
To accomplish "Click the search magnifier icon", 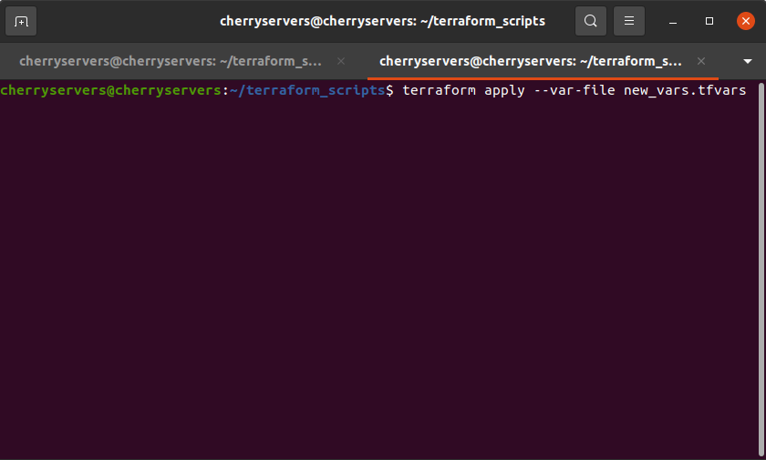I will point(591,21).
